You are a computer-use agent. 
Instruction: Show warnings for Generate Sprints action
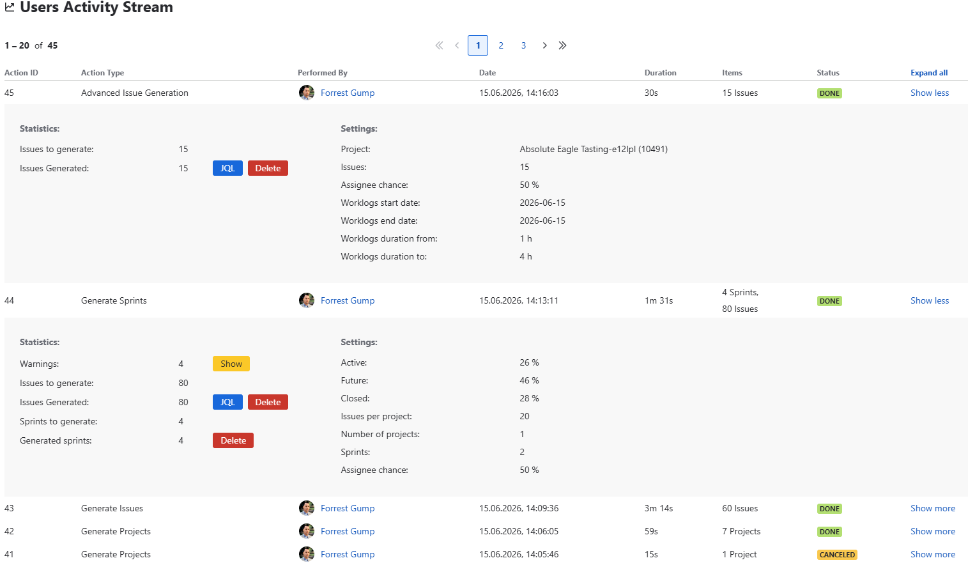(231, 364)
